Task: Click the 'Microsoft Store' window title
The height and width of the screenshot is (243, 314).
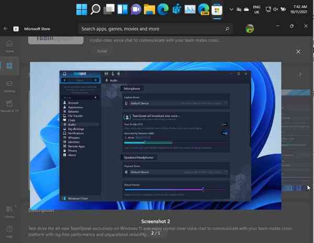Action: [37, 29]
